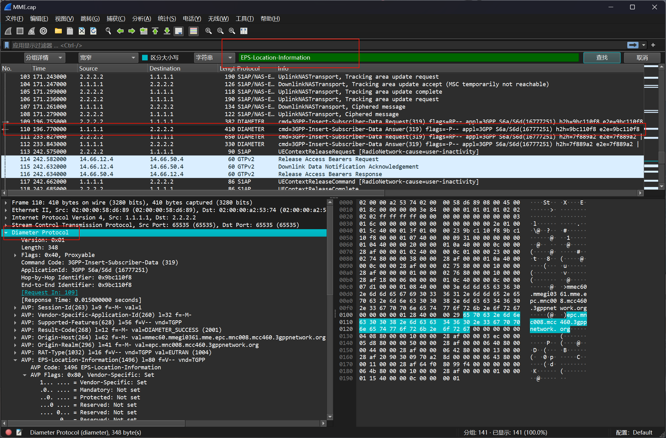This screenshot has width=666, height=438.
Task: Click the 查找 find button
Action: [601, 58]
